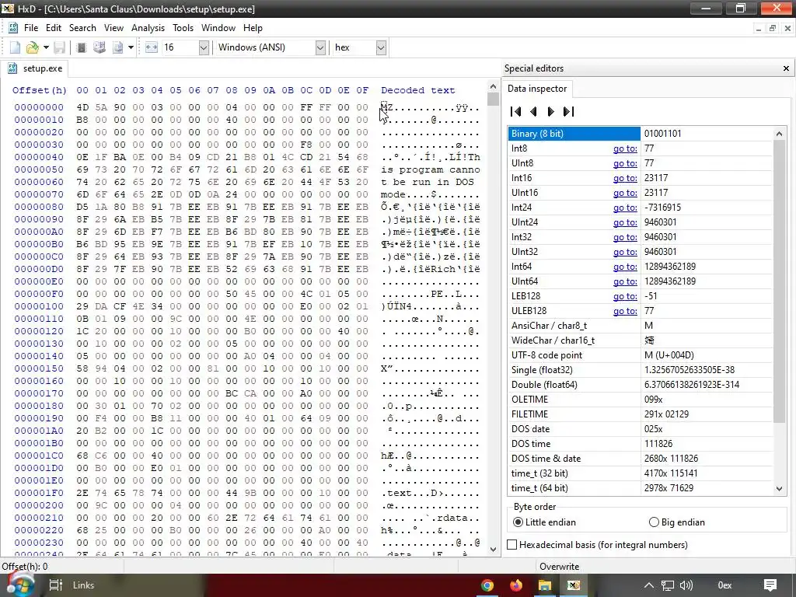This screenshot has width=796, height=597.
Task: Expand the Open file dropdown arrow
Action: [46, 47]
